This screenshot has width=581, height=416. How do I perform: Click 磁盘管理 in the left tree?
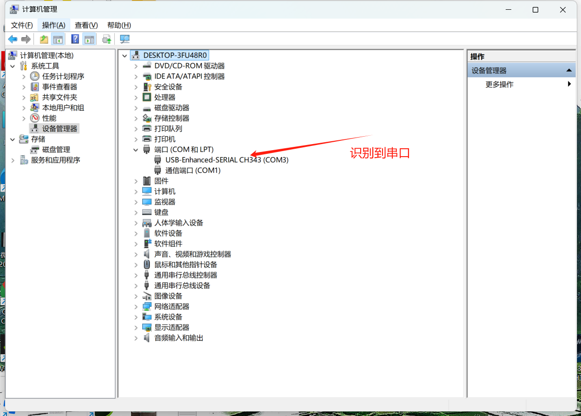point(56,150)
